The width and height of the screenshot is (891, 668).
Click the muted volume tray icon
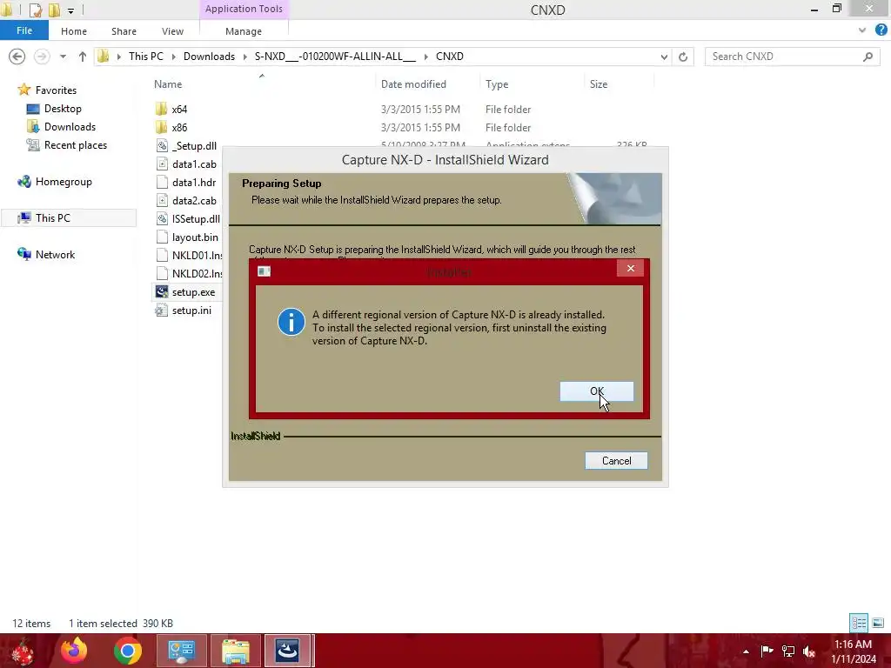pyautogui.click(x=809, y=651)
